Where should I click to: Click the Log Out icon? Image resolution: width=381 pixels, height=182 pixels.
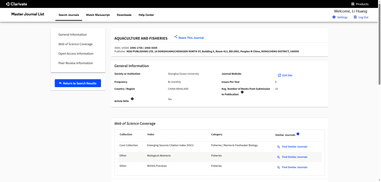click(355, 17)
